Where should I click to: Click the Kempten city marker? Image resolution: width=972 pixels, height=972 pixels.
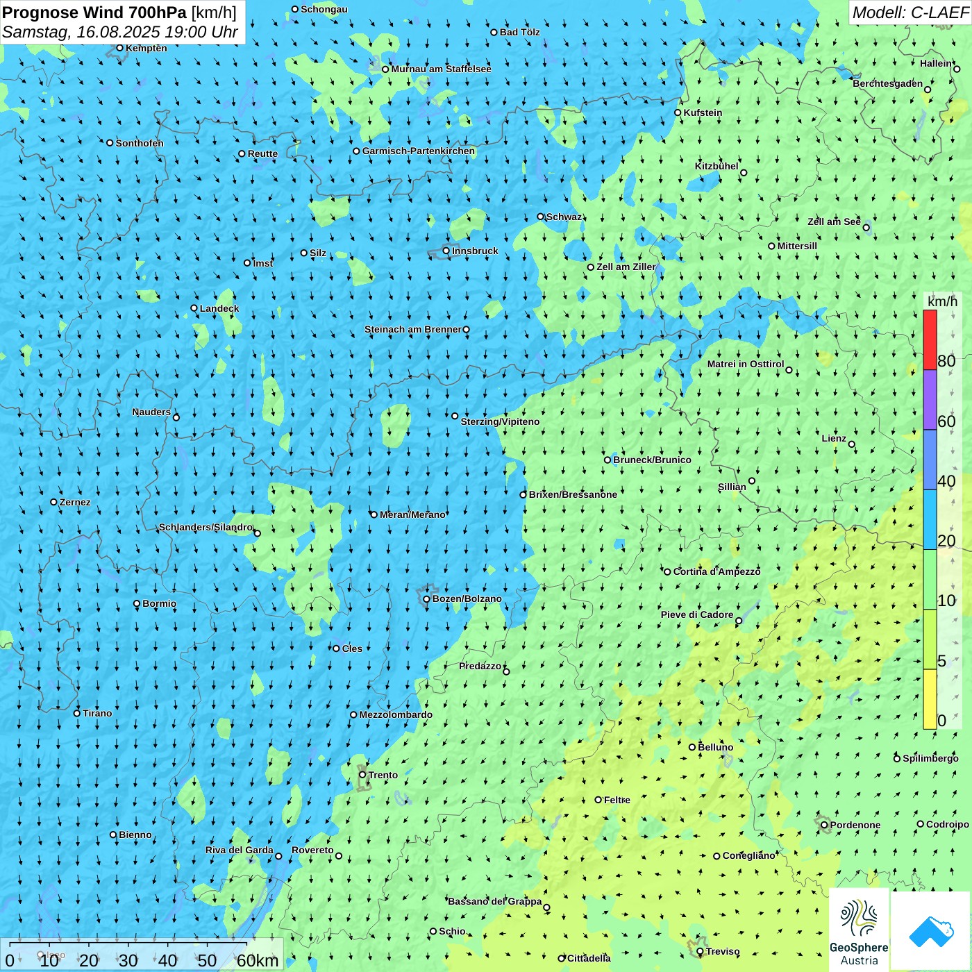[119, 48]
